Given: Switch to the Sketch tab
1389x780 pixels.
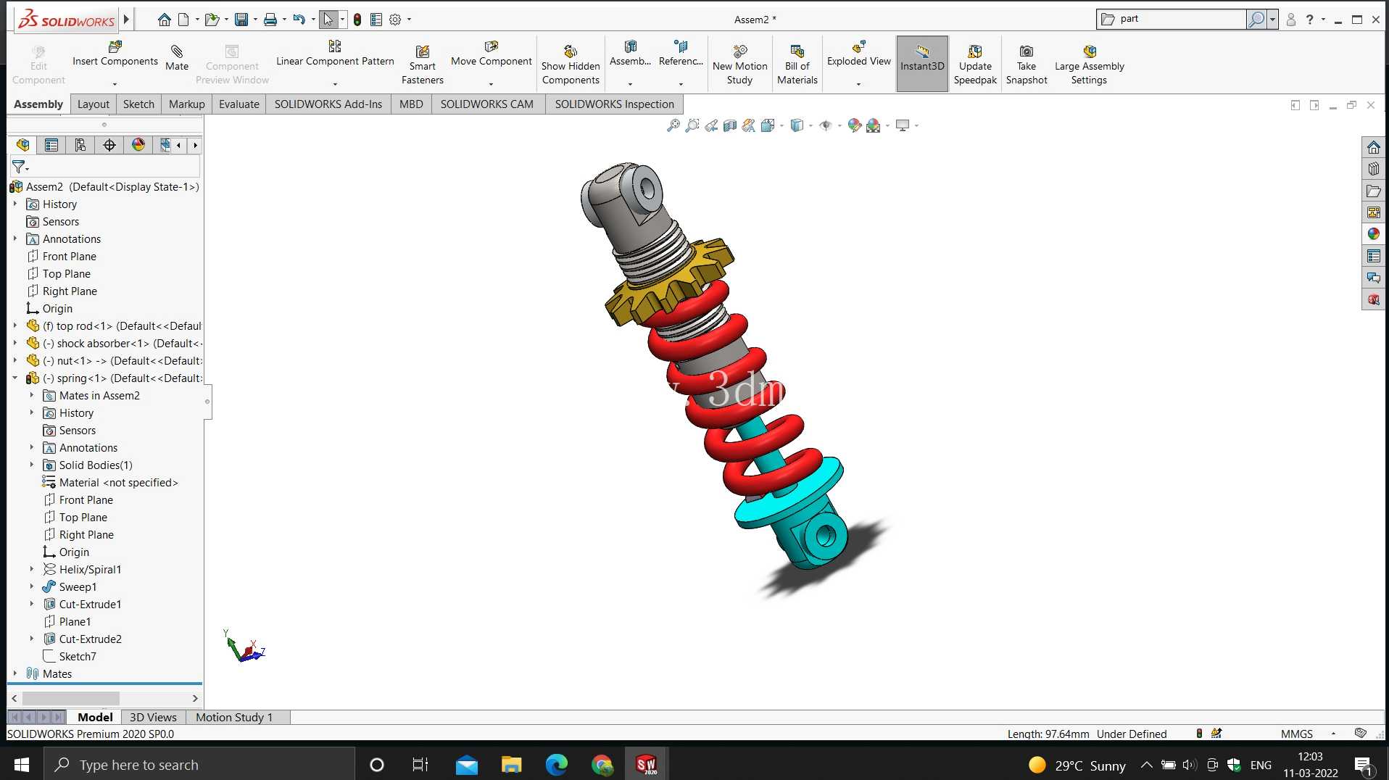Looking at the screenshot, I should click(x=138, y=104).
